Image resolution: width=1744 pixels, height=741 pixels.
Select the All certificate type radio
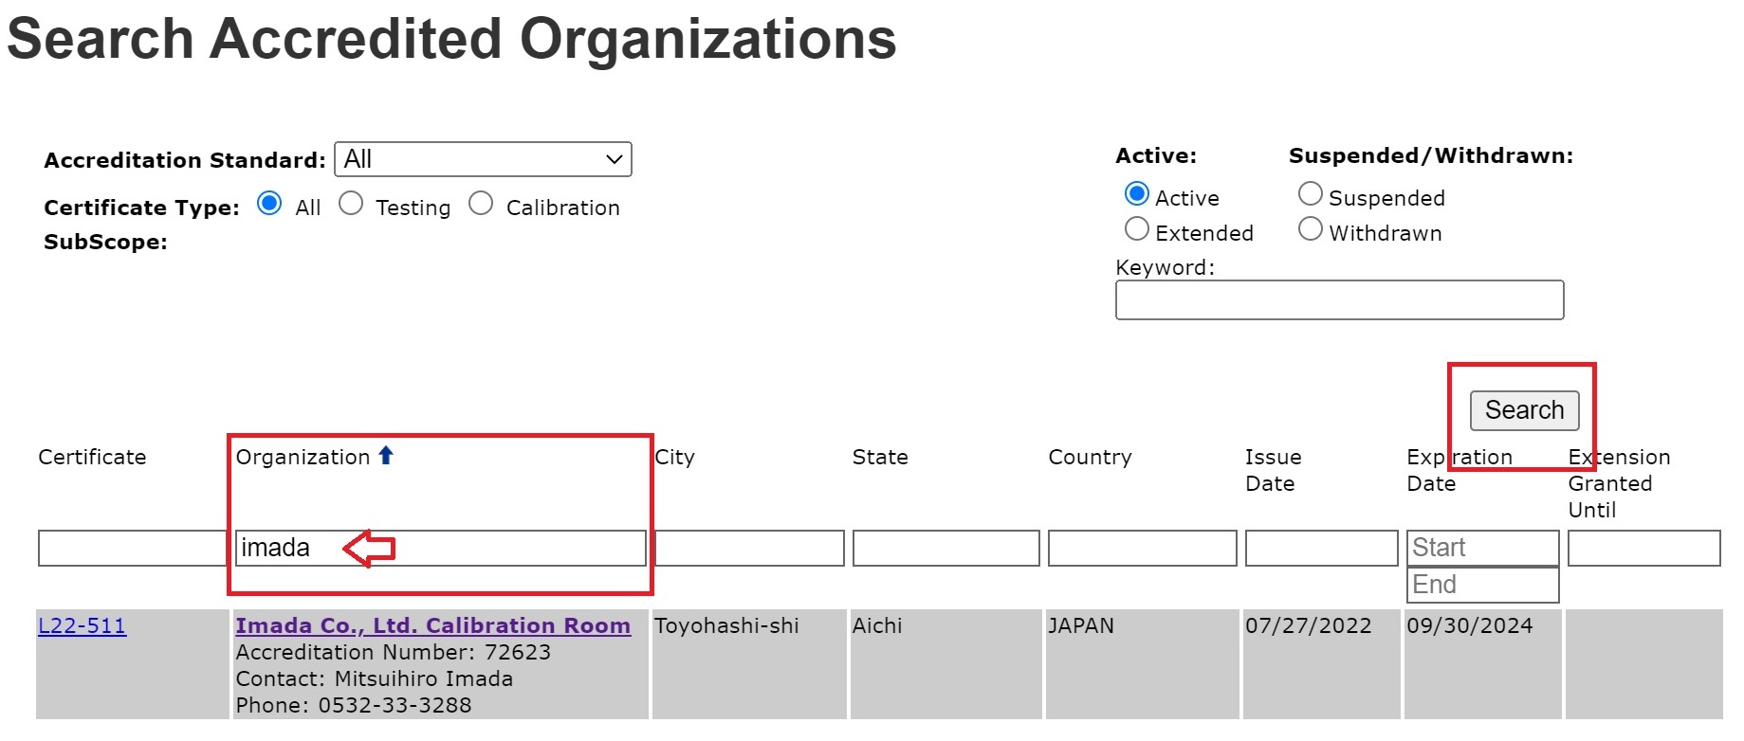269,204
